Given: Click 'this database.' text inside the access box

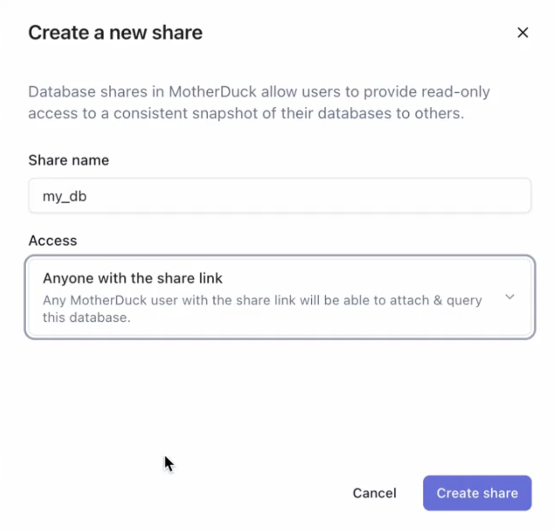Looking at the screenshot, I should tap(87, 317).
